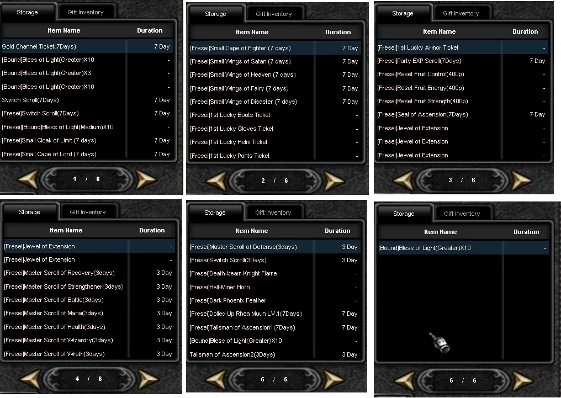Select [Fresei]Switch Scroll(7Days) row

87,113
